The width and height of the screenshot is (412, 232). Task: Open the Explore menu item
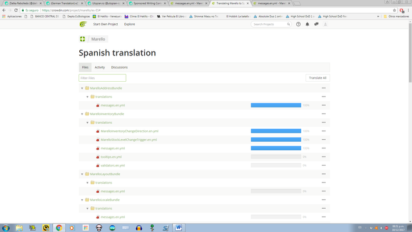click(x=129, y=24)
